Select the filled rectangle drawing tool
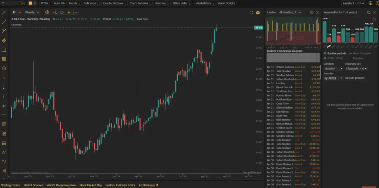379x188 pixels. 4,59
